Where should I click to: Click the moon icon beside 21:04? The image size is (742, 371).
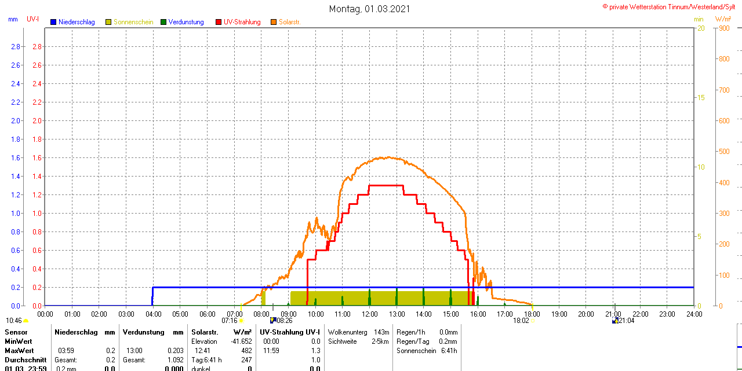click(x=614, y=320)
